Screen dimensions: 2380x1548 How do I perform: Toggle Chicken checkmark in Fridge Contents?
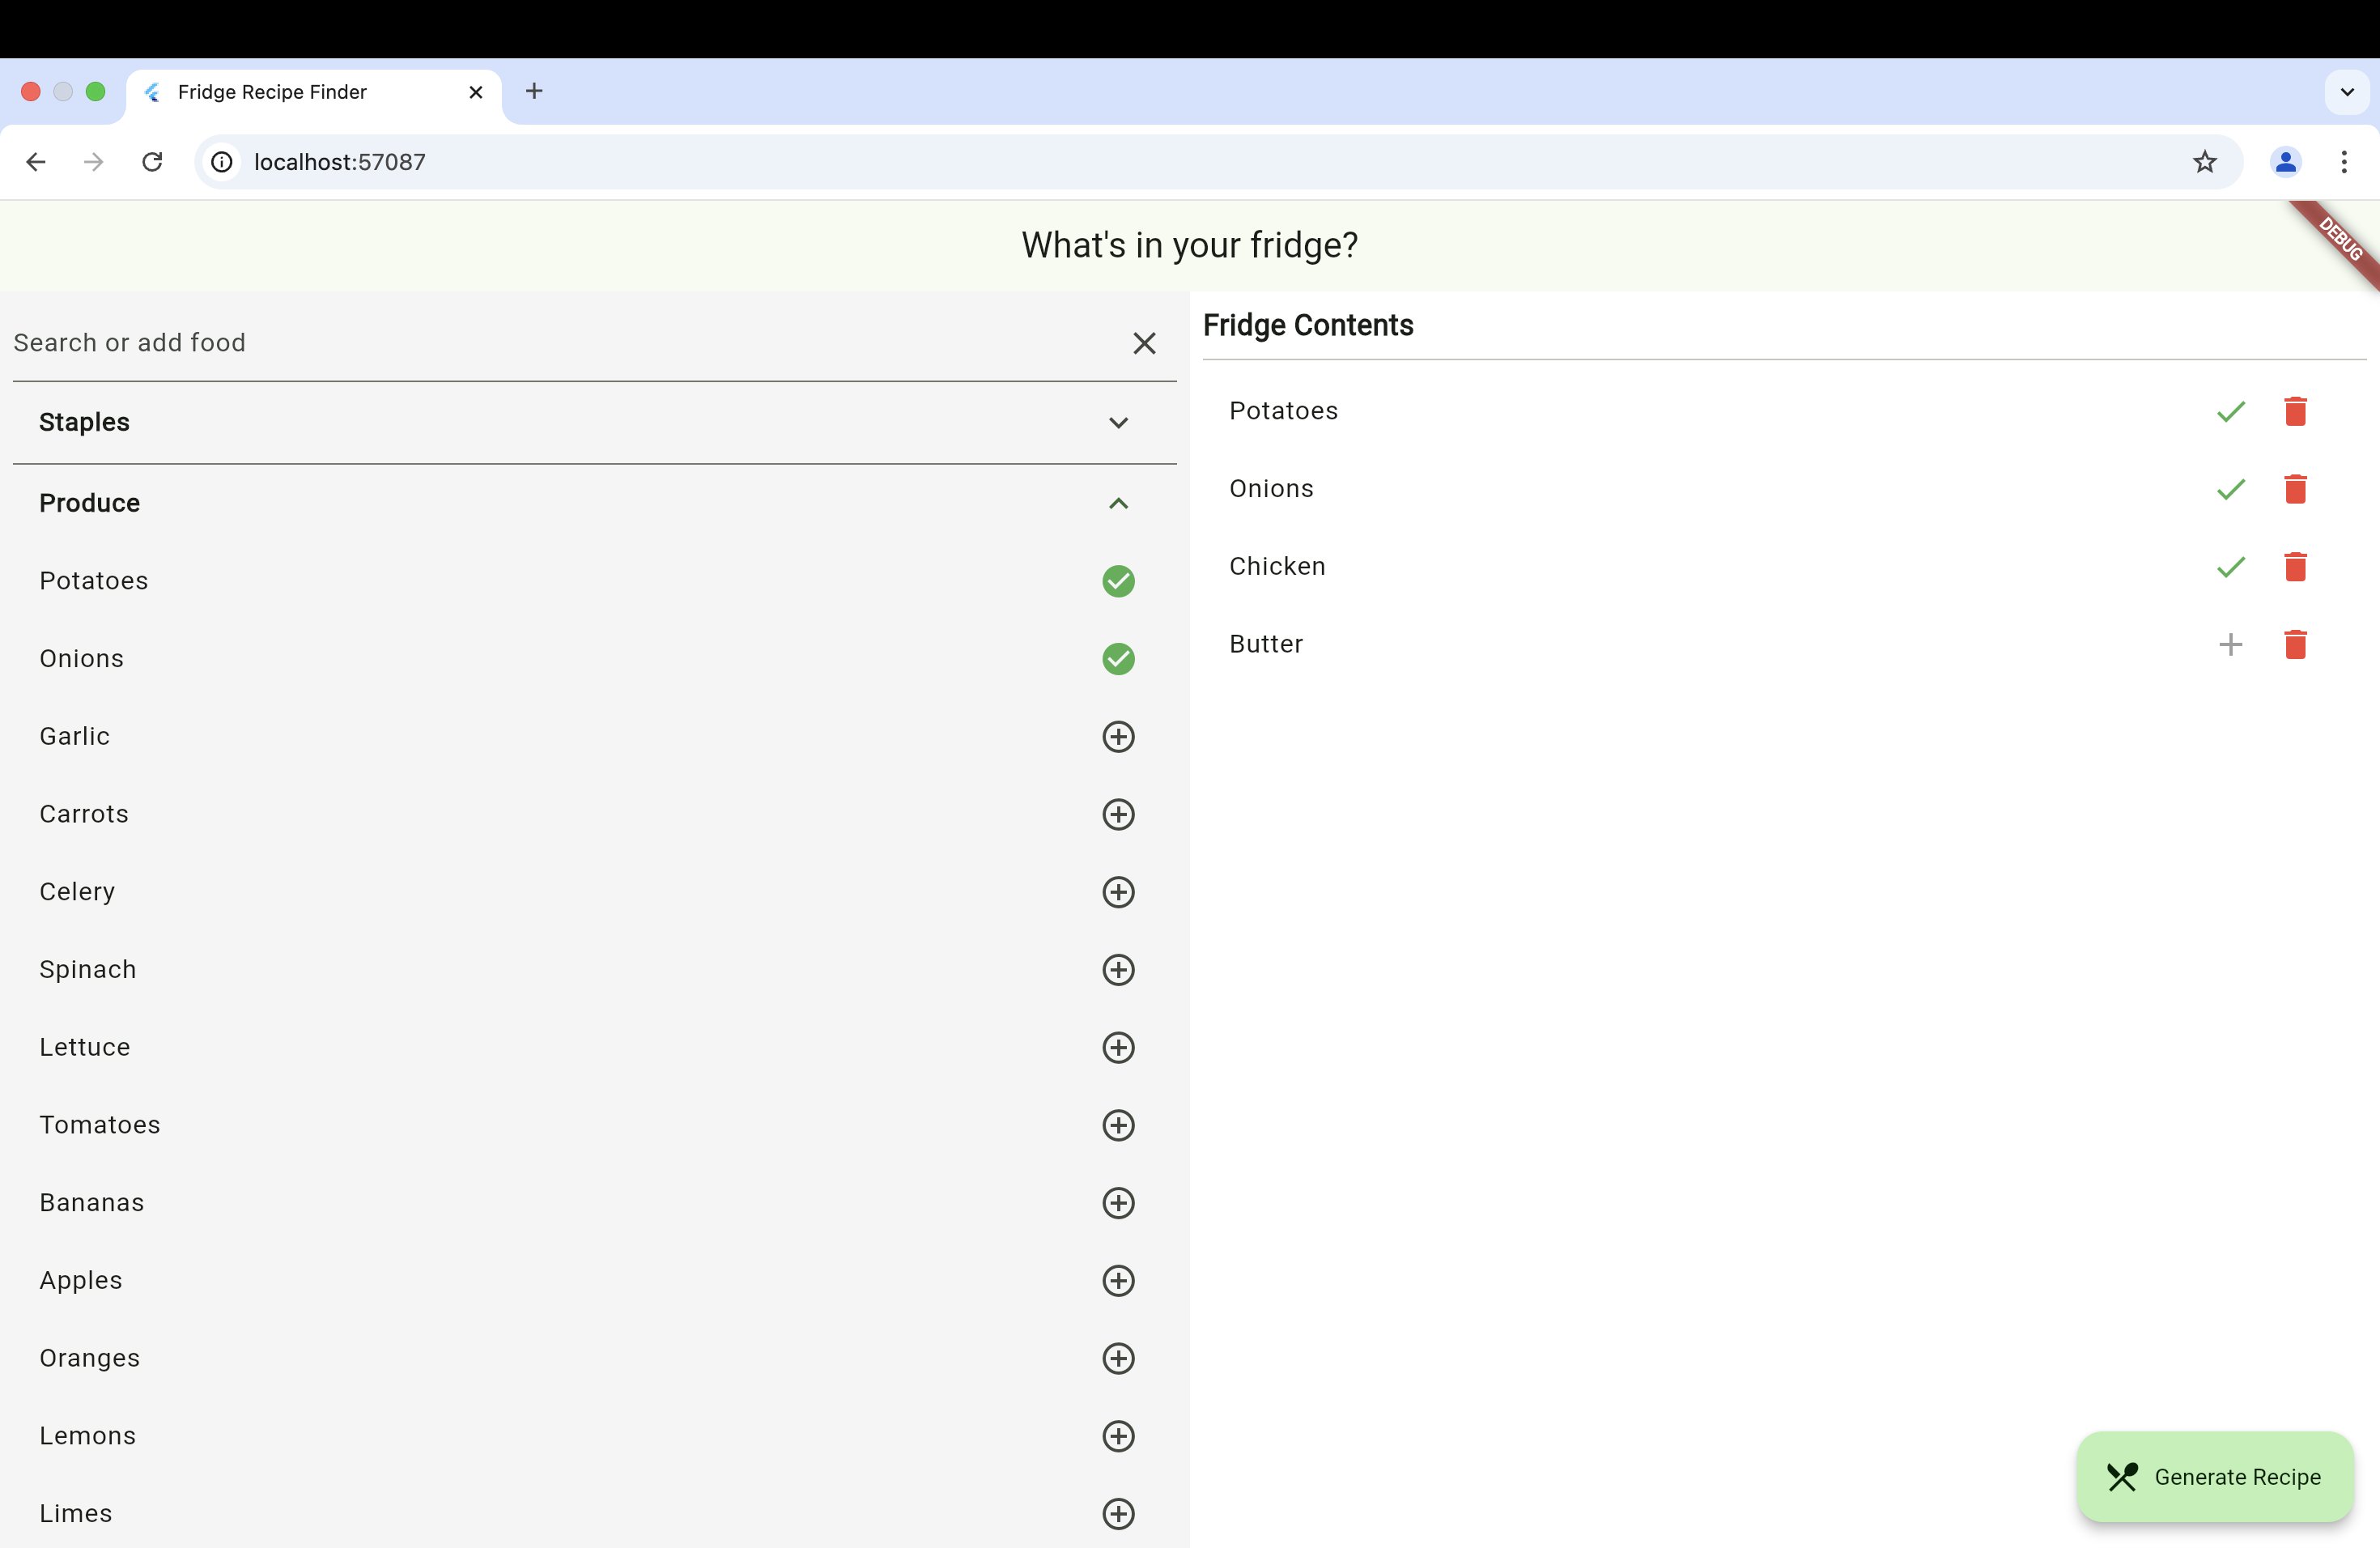[2230, 567]
